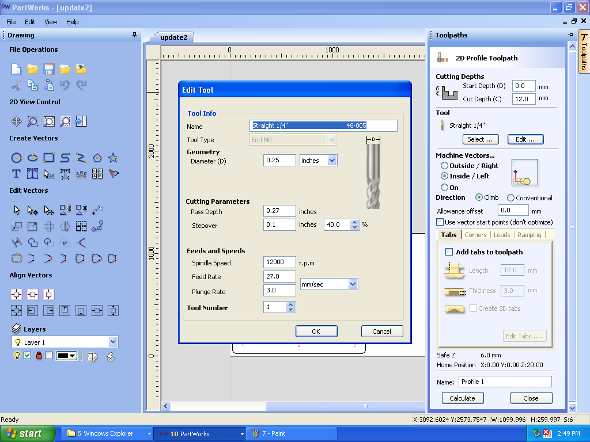Click the Paste clipboard icon
This screenshot has height=442, width=590.
[x=48, y=85]
